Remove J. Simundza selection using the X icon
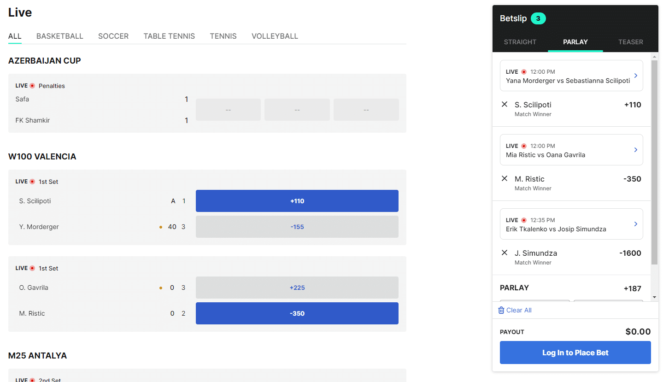Screen dimensions: 669x382 pos(505,253)
